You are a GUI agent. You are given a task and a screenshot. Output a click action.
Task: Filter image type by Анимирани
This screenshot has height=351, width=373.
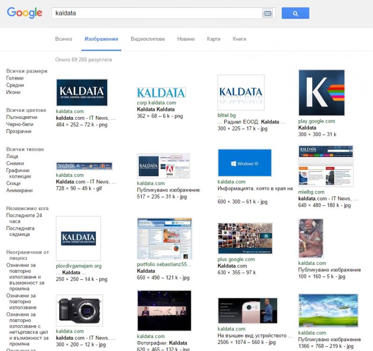19,190
